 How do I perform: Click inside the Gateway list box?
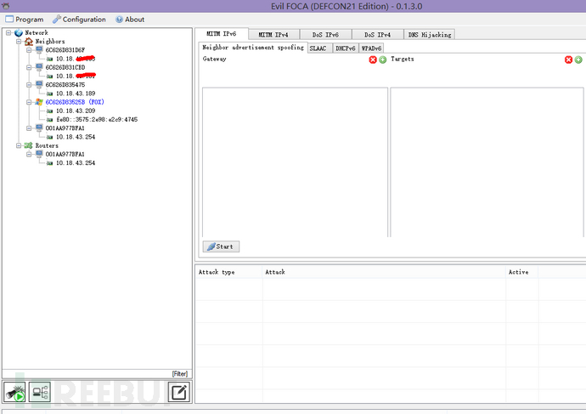click(x=295, y=162)
